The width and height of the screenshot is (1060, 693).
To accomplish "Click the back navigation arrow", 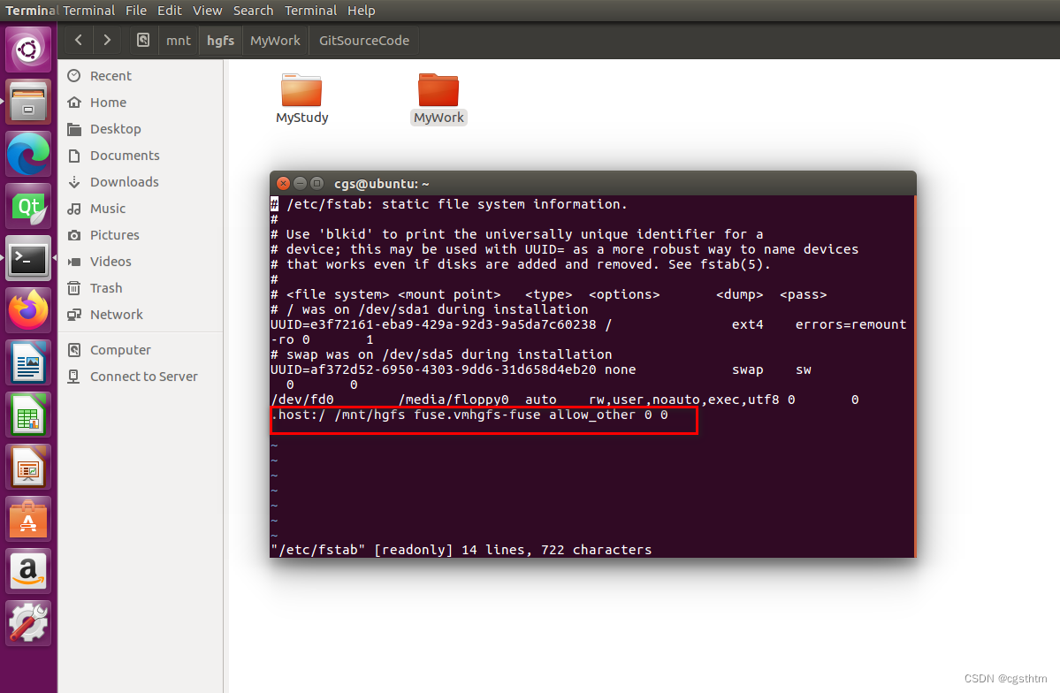I will (x=78, y=40).
